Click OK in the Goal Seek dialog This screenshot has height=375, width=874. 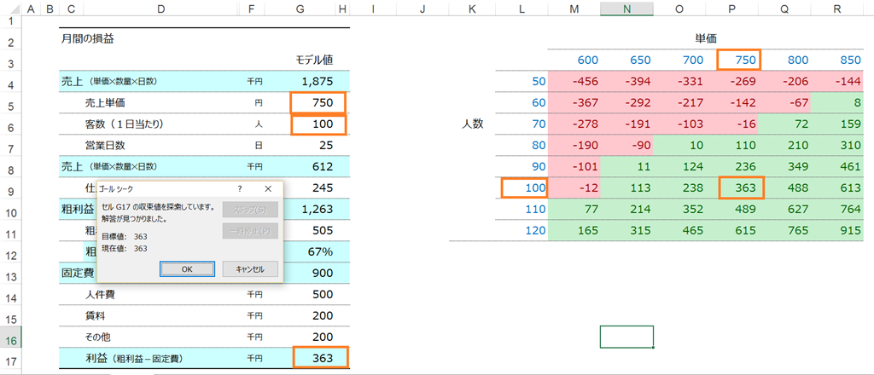point(187,268)
